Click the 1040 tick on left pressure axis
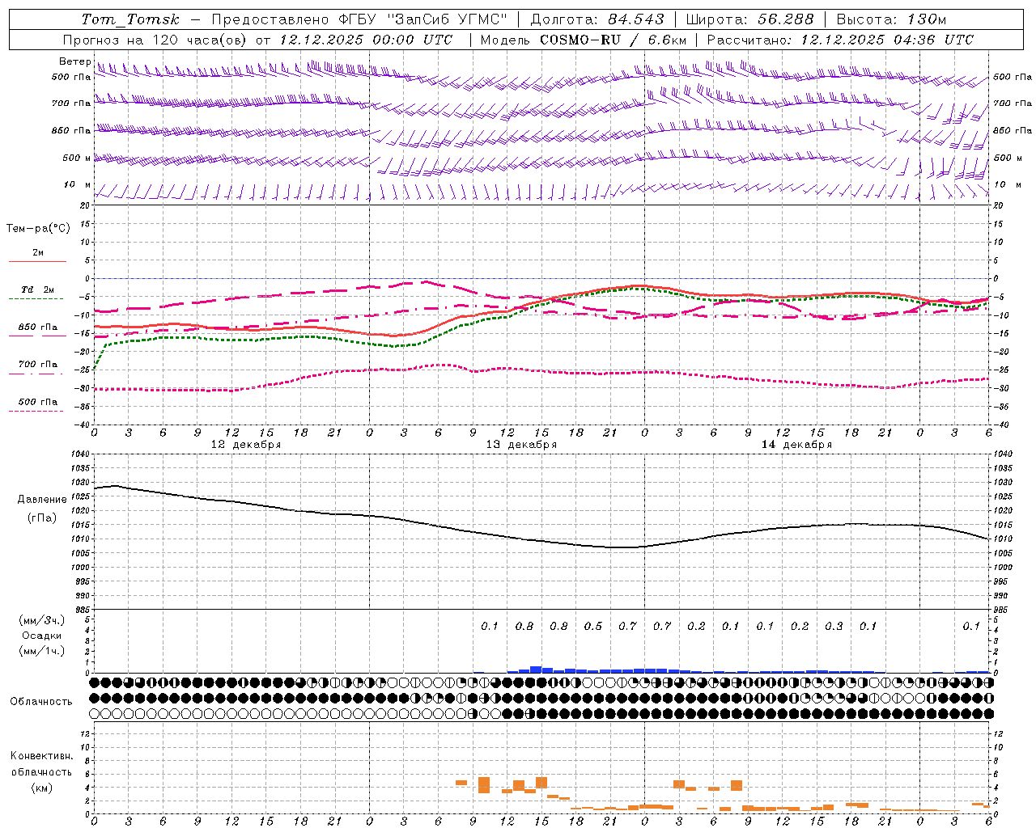Image resolution: width=1036 pixels, height=828 pixels. [x=79, y=454]
